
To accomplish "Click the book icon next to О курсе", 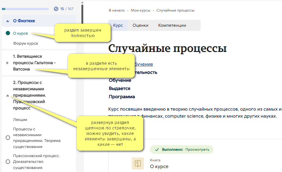I will pyautogui.click(x=137, y=163).
